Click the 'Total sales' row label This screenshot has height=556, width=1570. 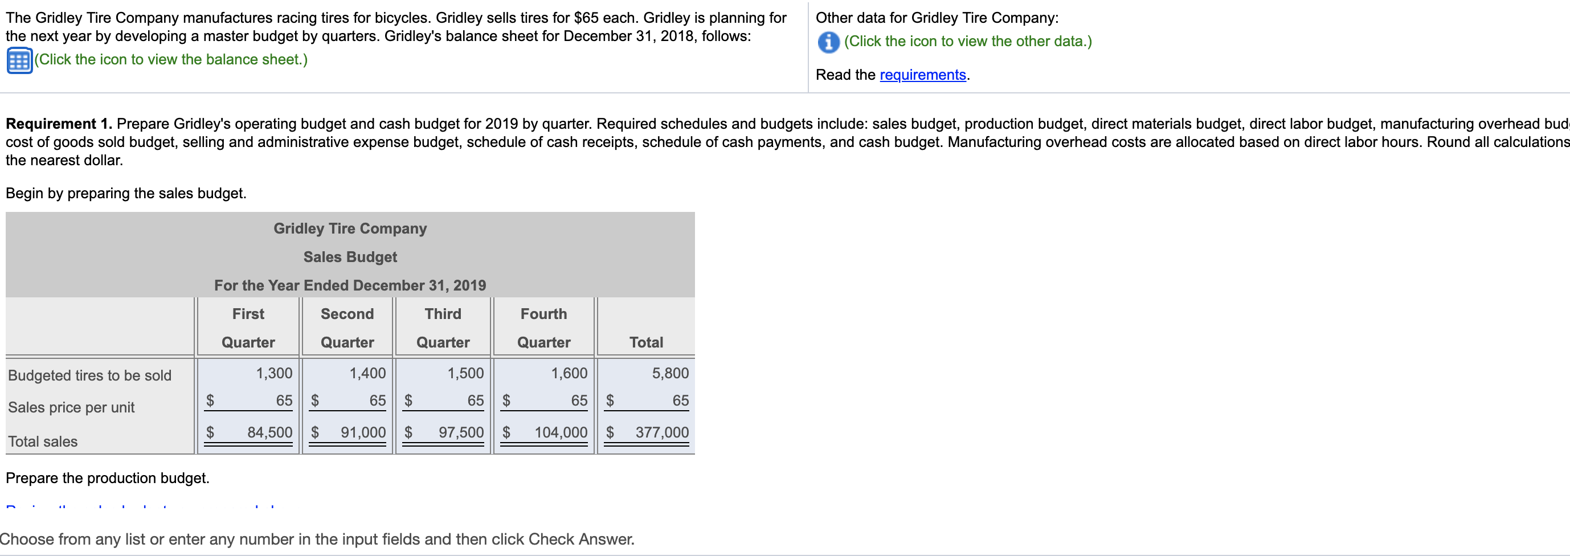[x=43, y=441]
